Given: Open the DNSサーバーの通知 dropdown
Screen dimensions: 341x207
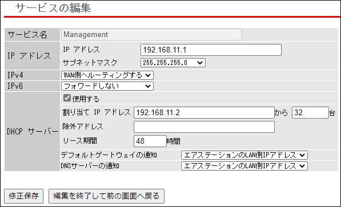Looking at the screenshot, I should pyautogui.click(x=244, y=166).
